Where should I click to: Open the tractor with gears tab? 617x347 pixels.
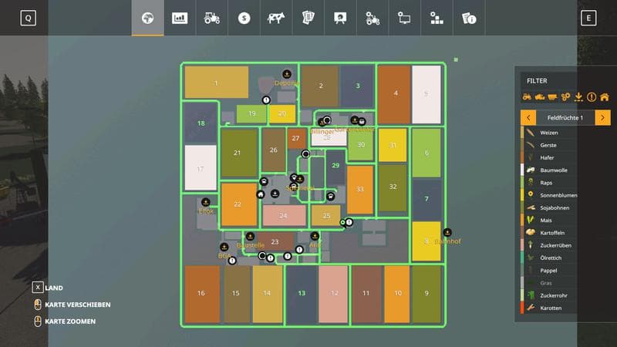point(373,18)
